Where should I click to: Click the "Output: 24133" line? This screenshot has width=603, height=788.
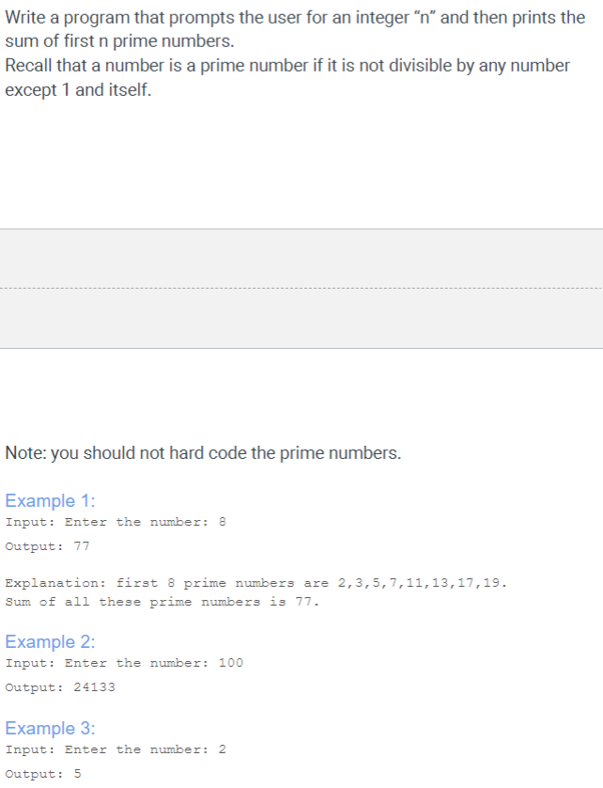[60, 687]
